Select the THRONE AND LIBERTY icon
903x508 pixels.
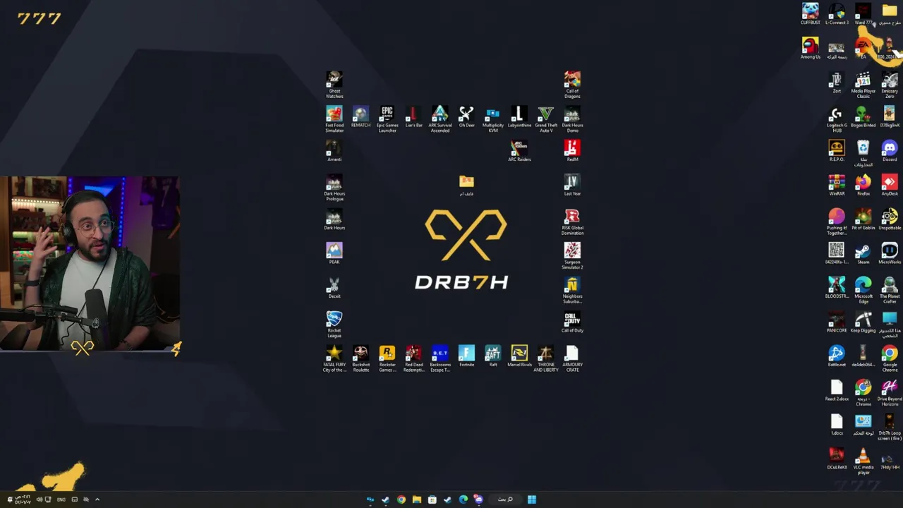coord(545,358)
